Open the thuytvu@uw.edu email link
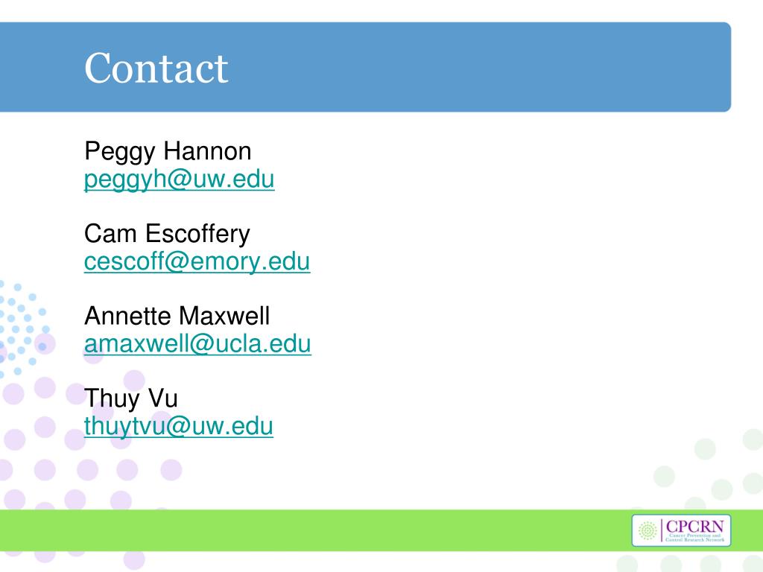763x572 pixels. point(179,427)
